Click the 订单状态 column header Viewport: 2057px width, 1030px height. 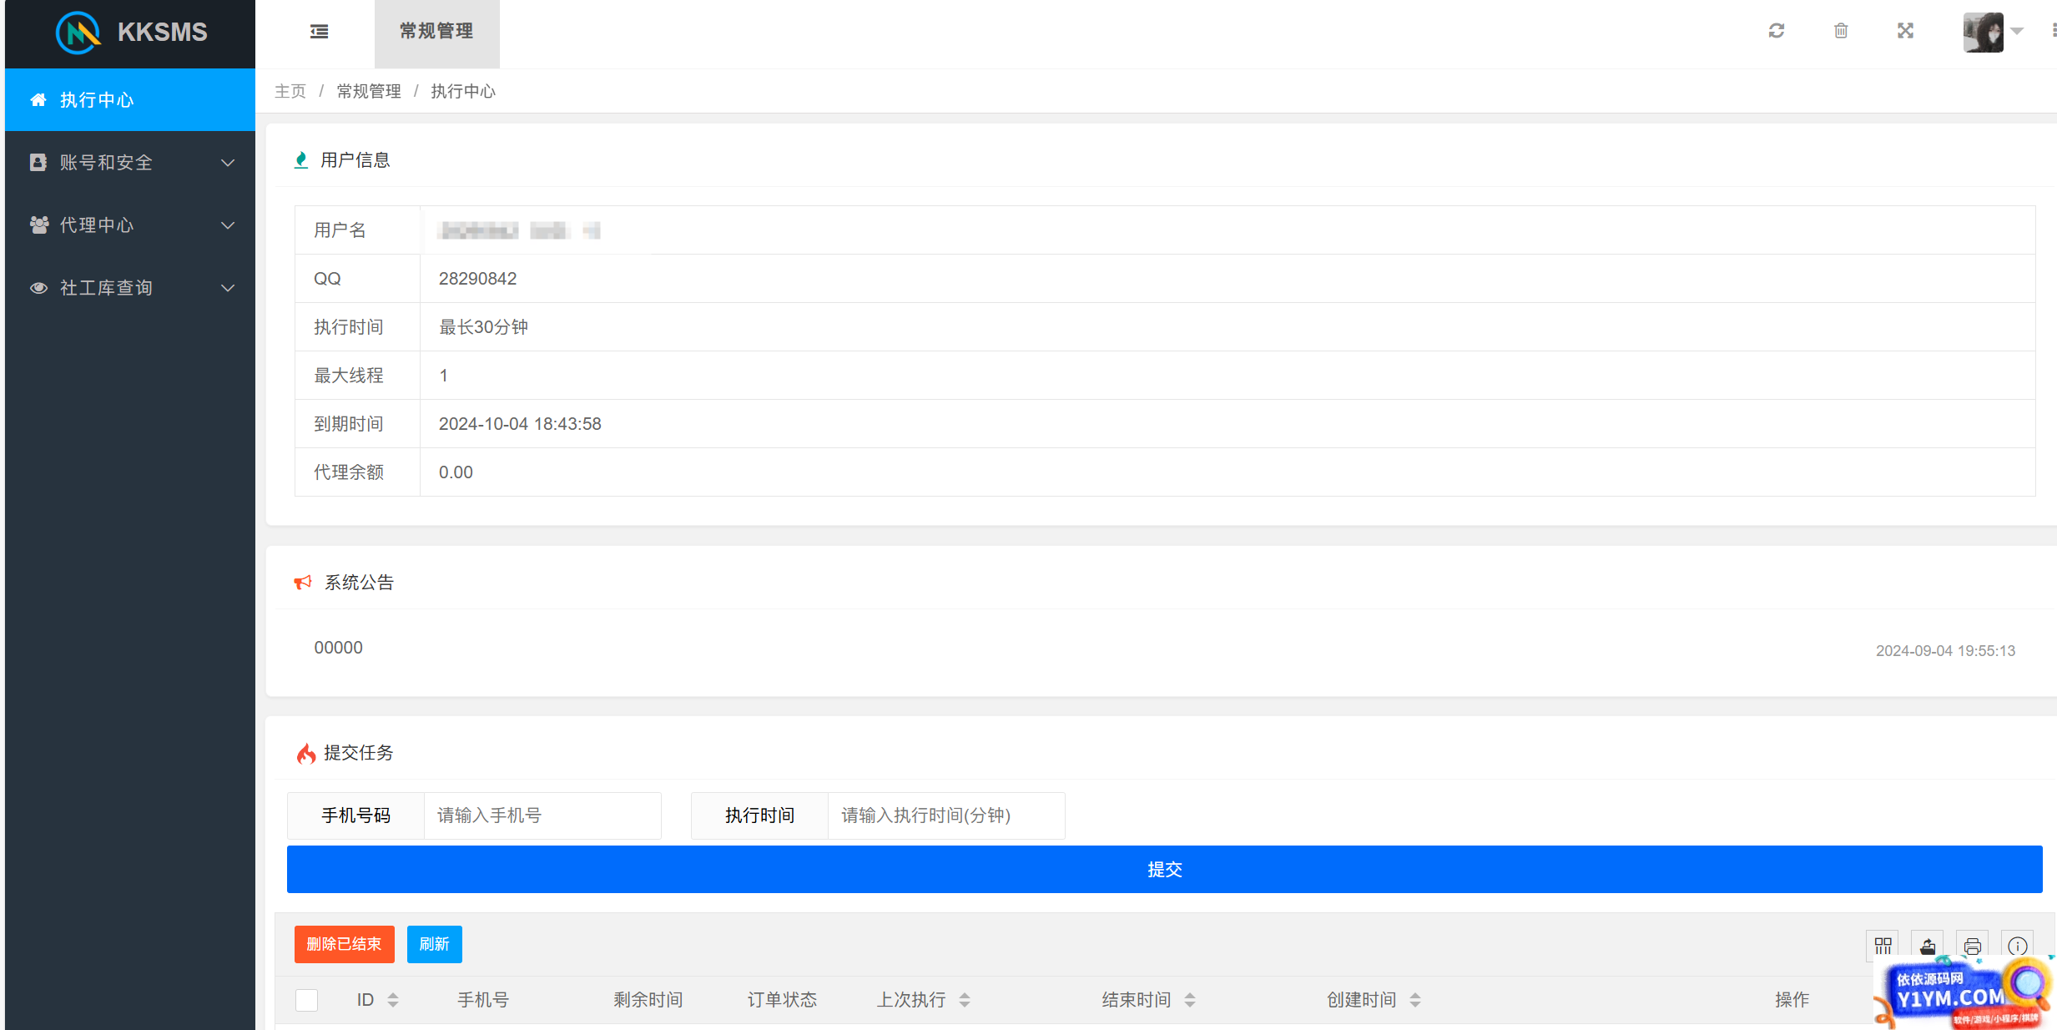click(782, 1000)
